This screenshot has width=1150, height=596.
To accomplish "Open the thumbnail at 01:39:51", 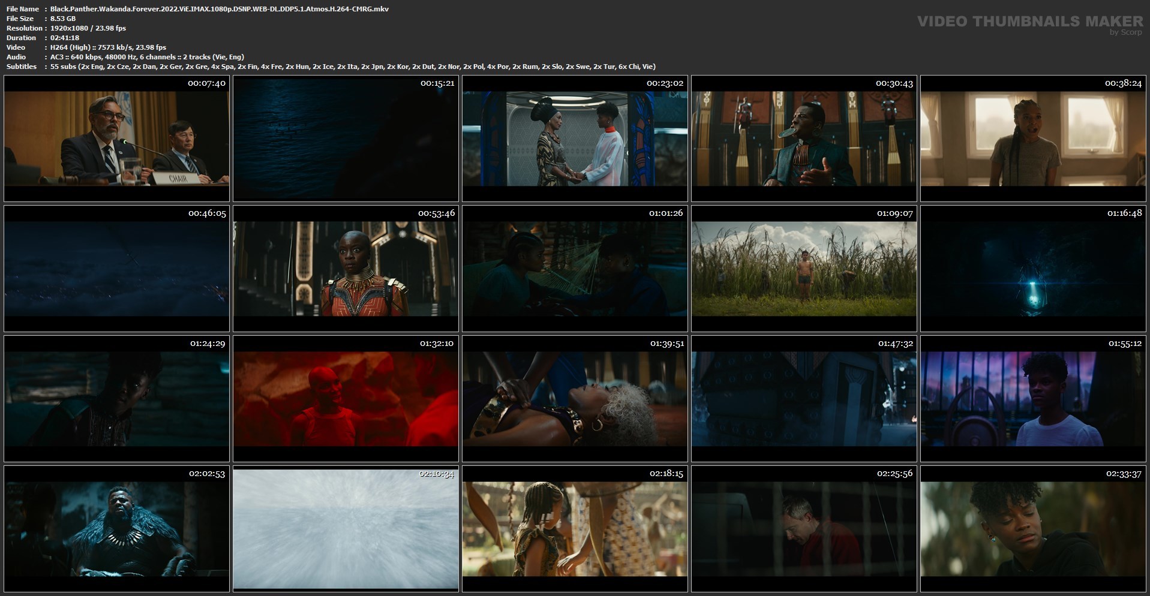I will coord(575,399).
